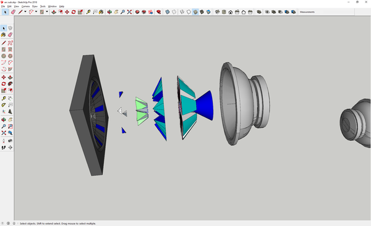Click the Zoom Extents icon in top toolbar
The image size is (371, 226).
pyautogui.click(x=129, y=12)
